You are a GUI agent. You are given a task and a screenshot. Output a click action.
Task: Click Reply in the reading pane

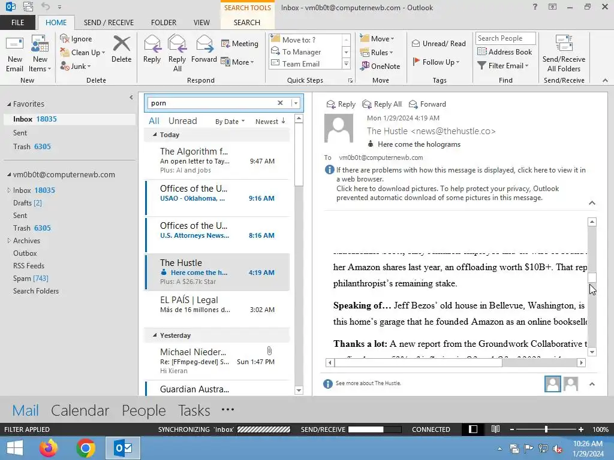pos(341,104)
